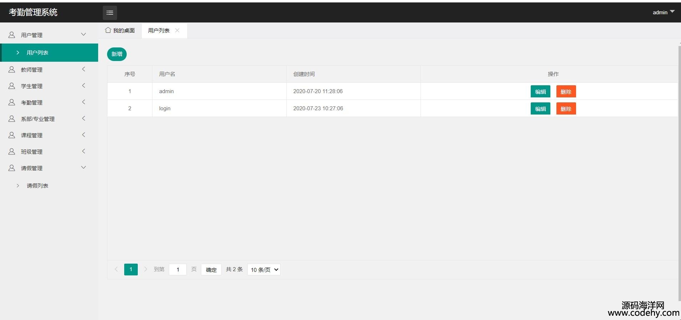The image size is (681, 320).
Task: Edit the login user row
Action: 540,108
